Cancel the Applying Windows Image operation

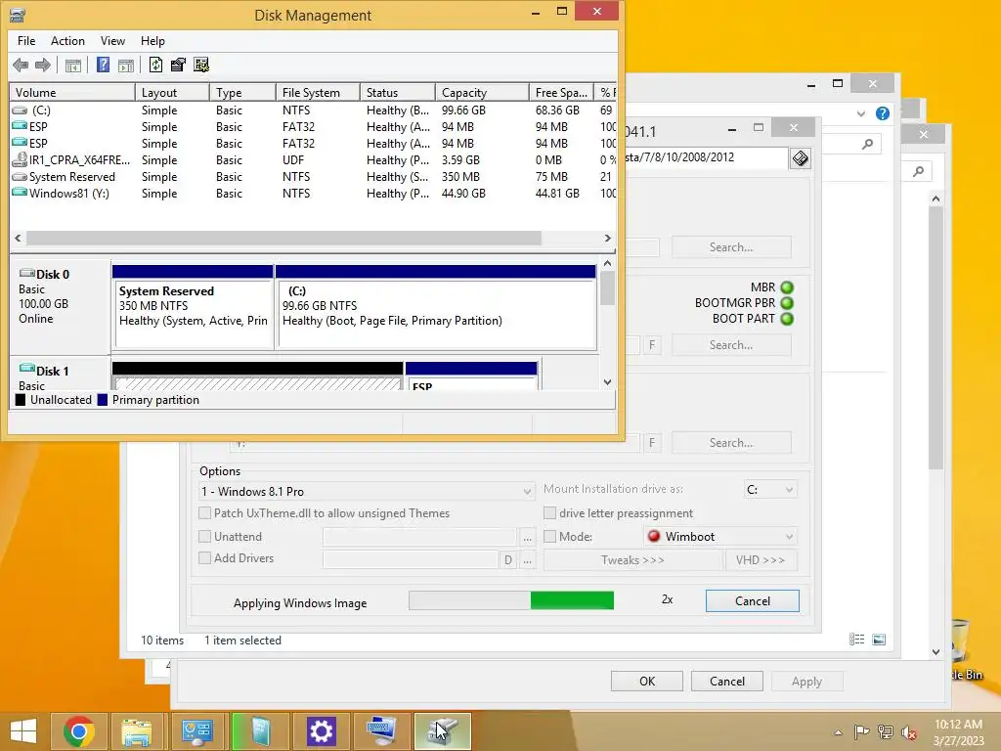coord(752,601)
